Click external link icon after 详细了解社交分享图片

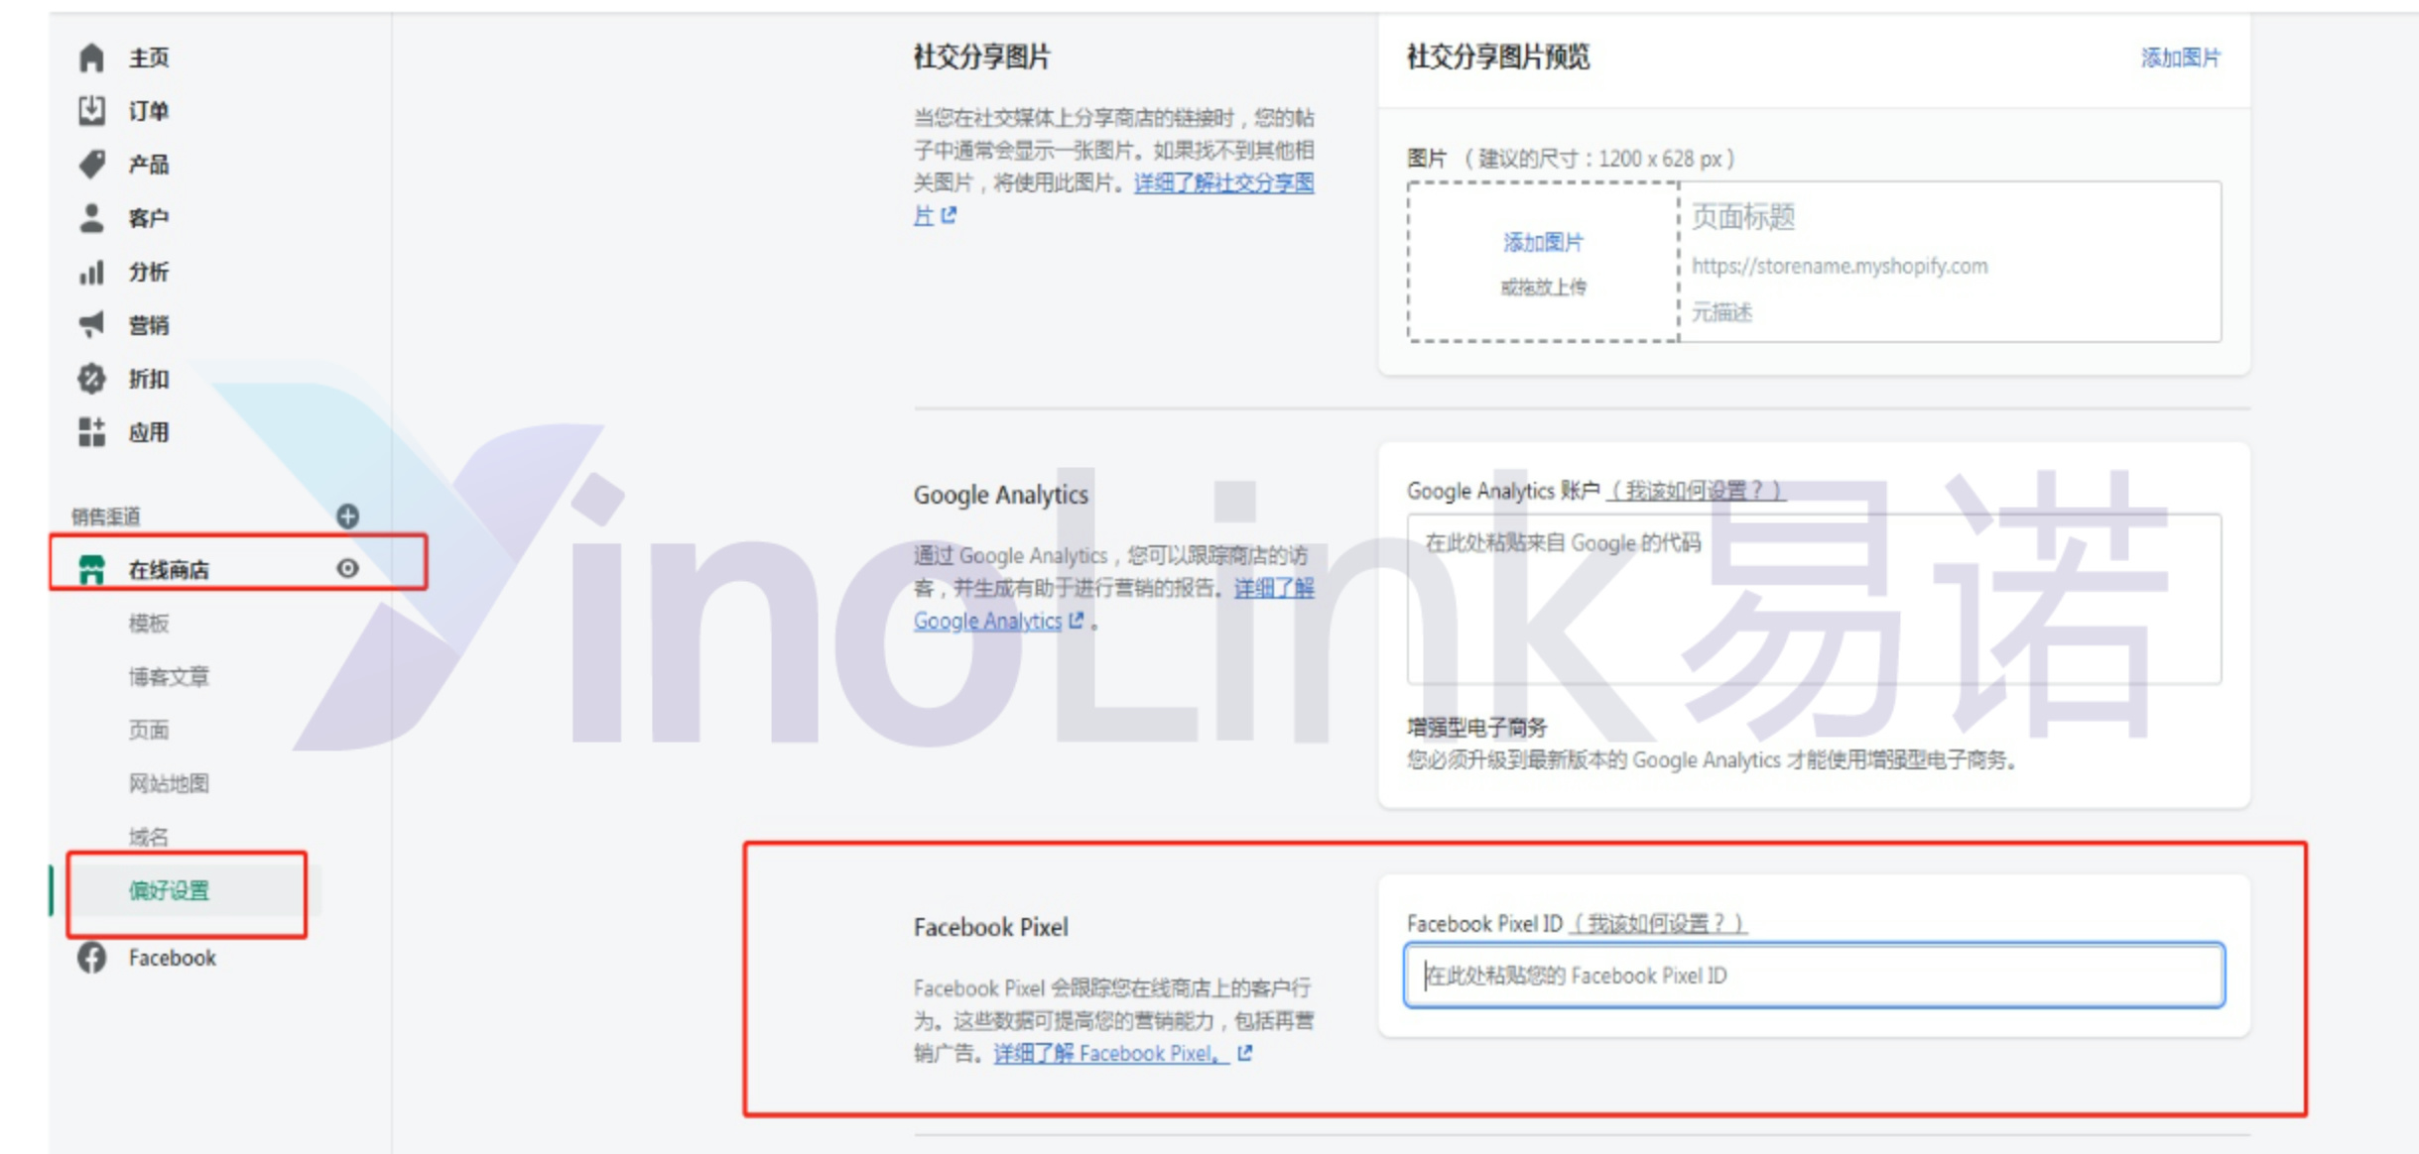(949, 214)
